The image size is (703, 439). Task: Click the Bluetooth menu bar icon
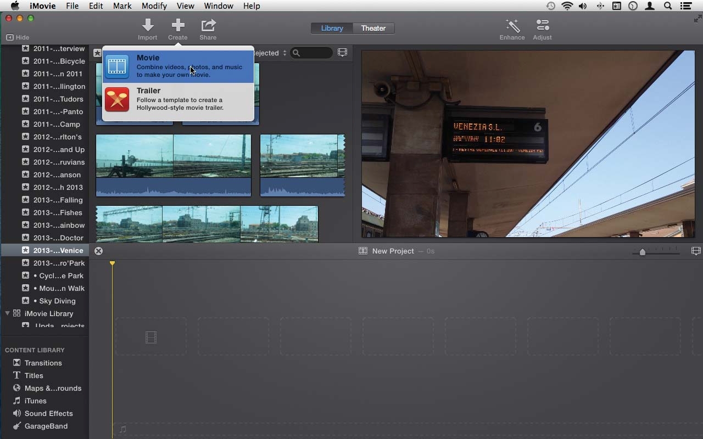[600, 6]
